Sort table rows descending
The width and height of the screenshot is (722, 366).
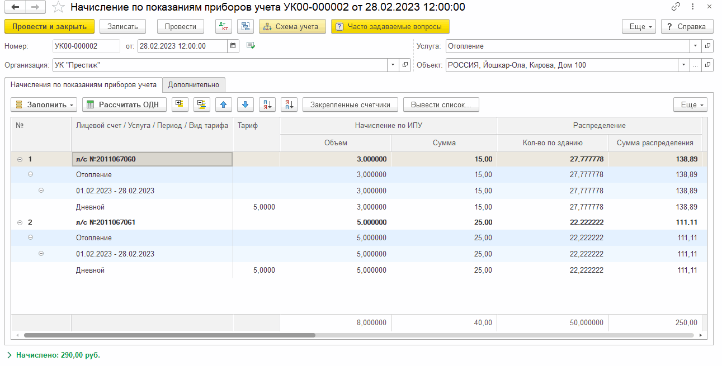289,104
